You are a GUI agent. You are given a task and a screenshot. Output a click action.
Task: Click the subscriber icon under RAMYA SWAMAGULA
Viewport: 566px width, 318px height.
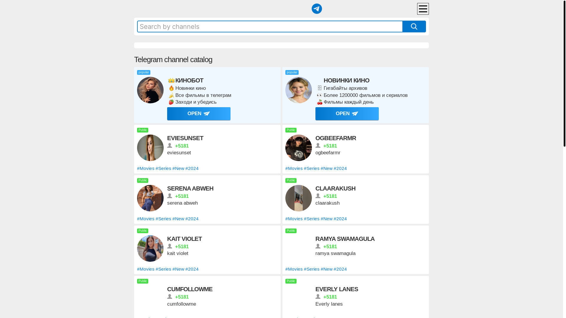(x=318, y=246)
